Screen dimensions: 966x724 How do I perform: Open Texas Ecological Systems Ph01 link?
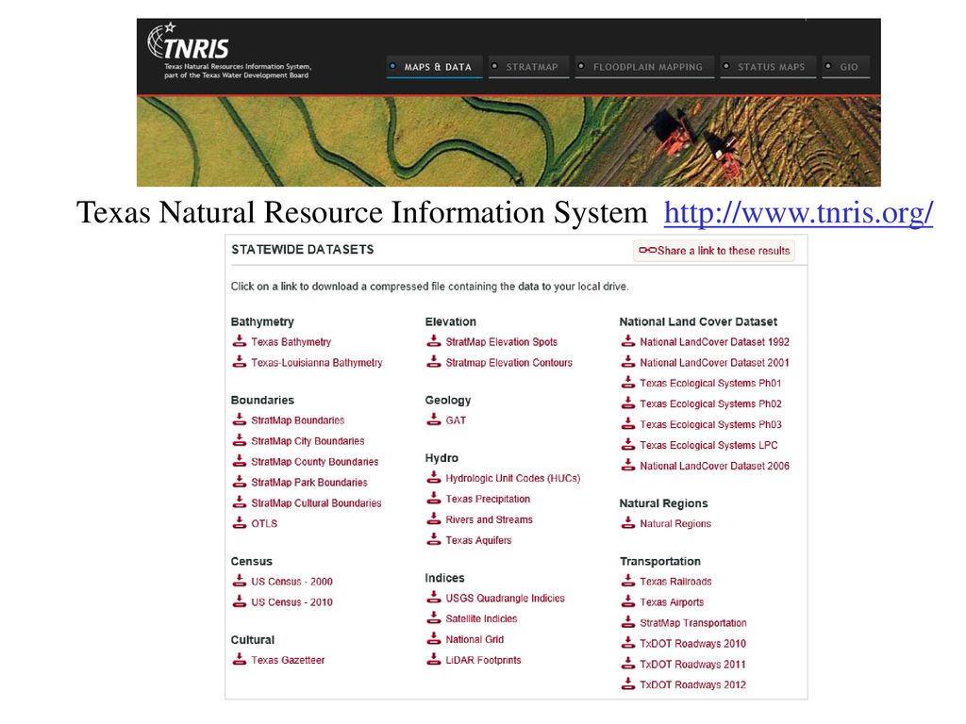(x=710, y=383)
